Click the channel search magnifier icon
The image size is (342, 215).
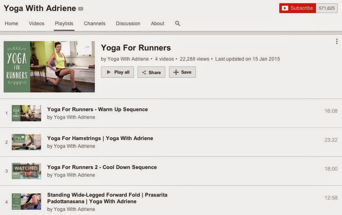(178, 23)
